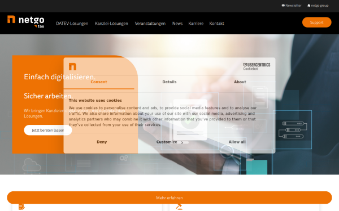Image resolution: width=339 pixels, height=211 pixels.
Task: Go to the News page
Action: 177,24
